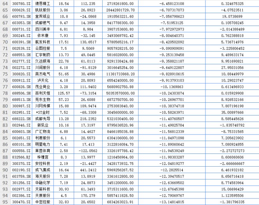The width and height of the screenshot is (259, 205).
Task: Click value -10.1369863
Action: pyautogui.click(x=172, y=87)
